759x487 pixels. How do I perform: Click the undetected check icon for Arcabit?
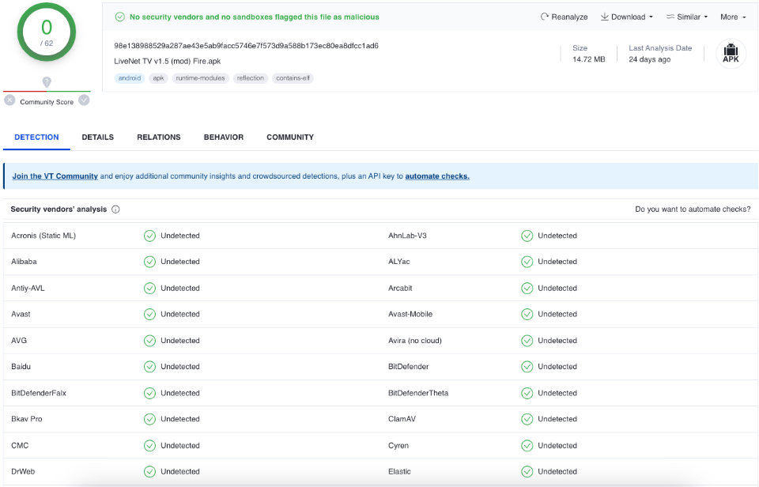527,288
